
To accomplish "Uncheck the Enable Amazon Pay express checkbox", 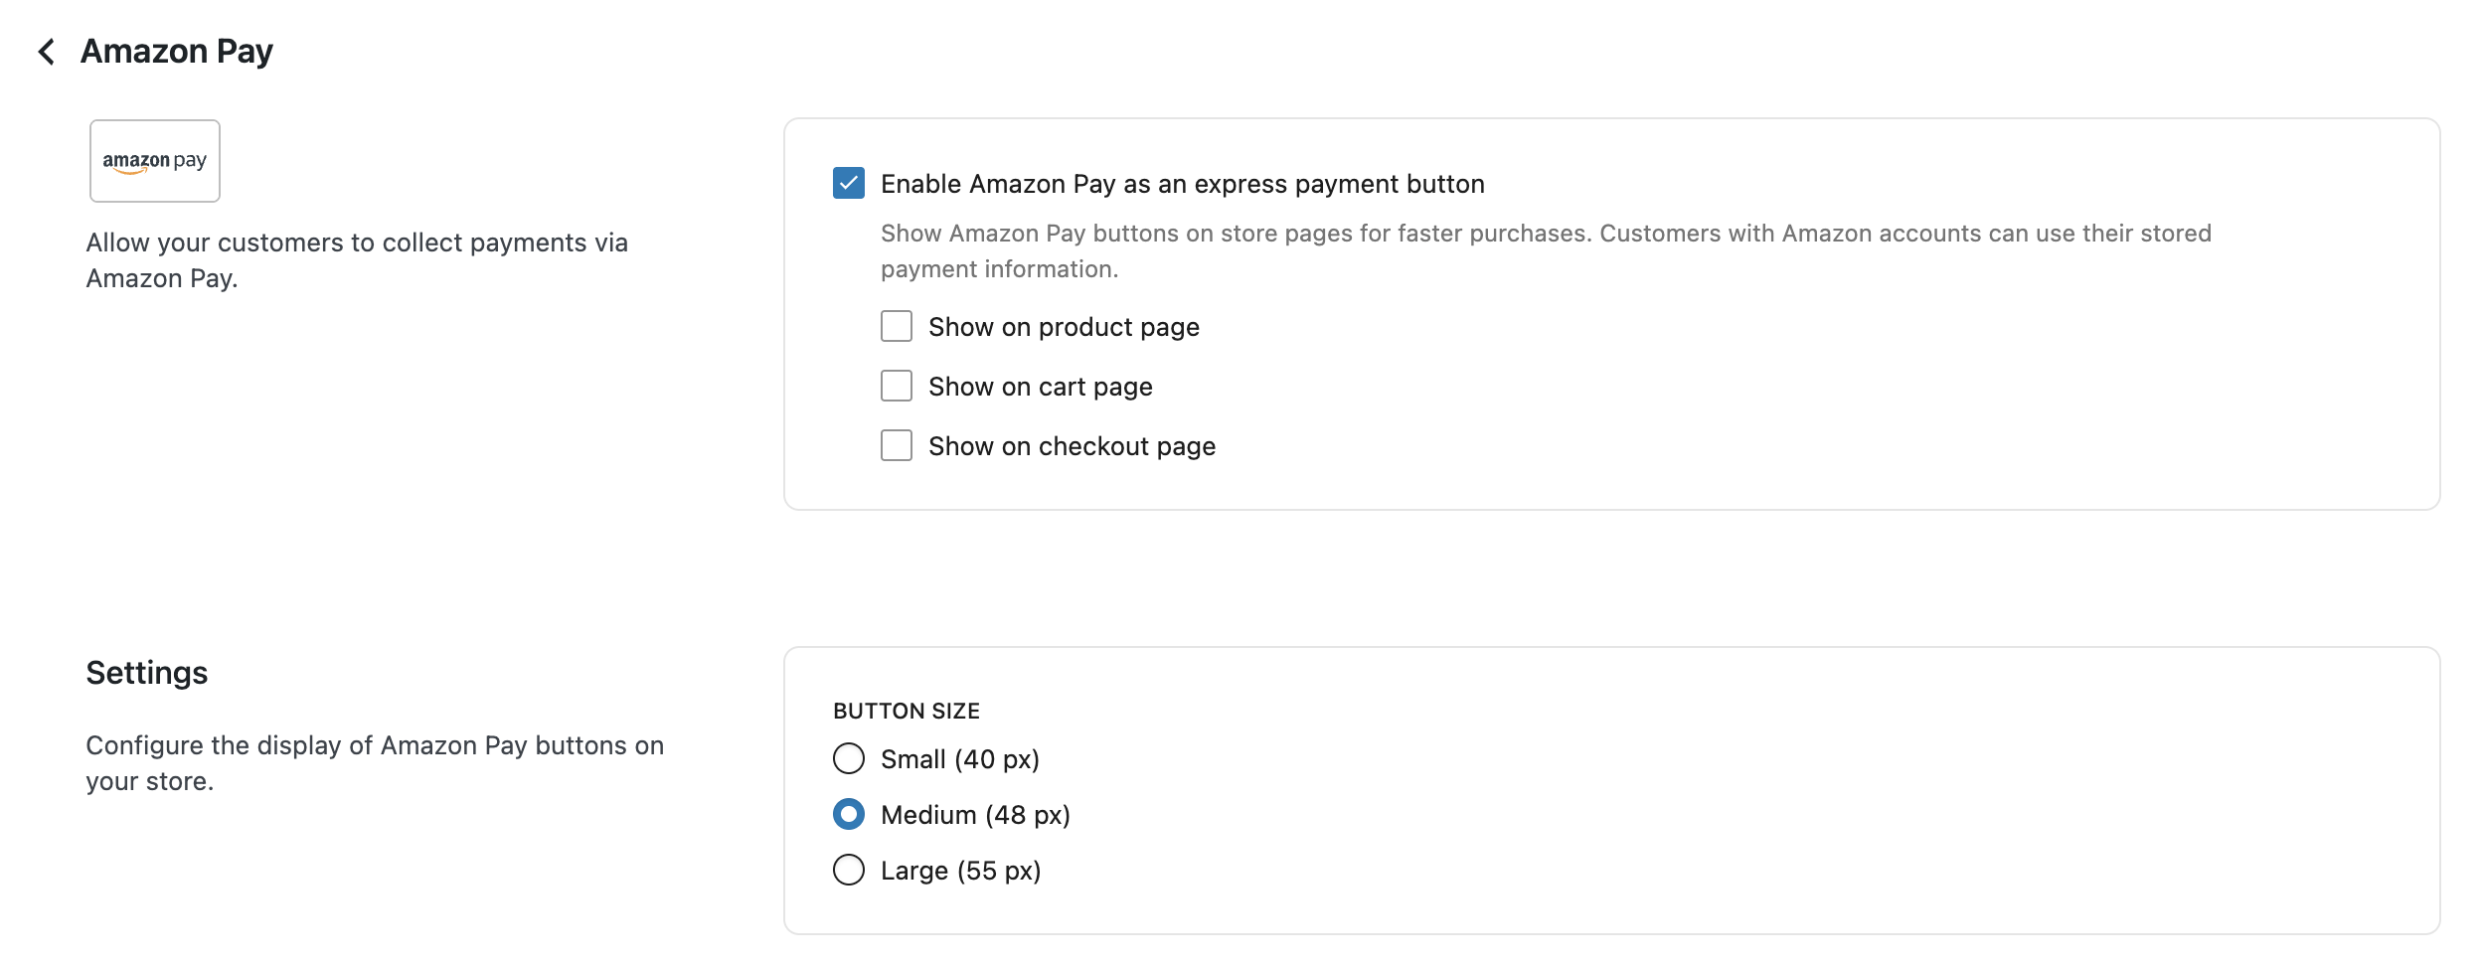I will tap(848, 184).
